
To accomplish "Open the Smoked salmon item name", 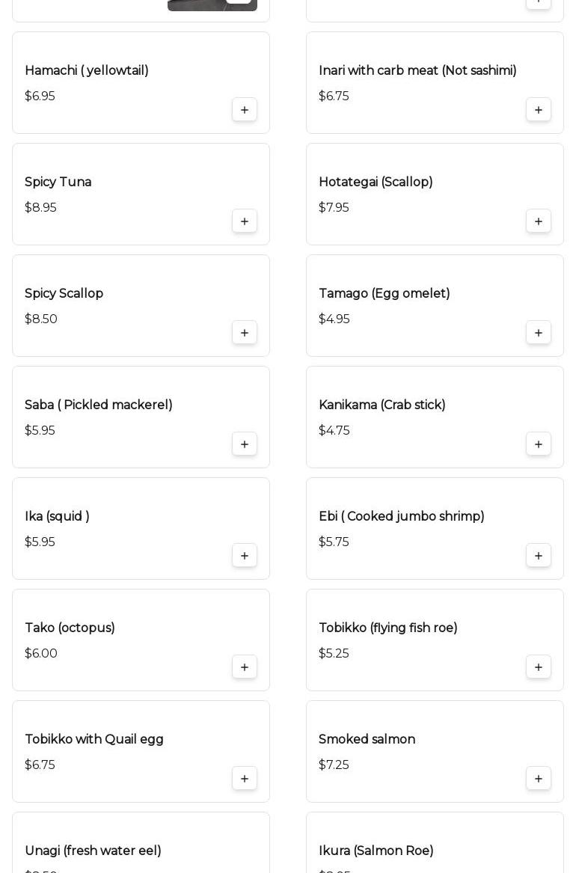I will point(367,740).
